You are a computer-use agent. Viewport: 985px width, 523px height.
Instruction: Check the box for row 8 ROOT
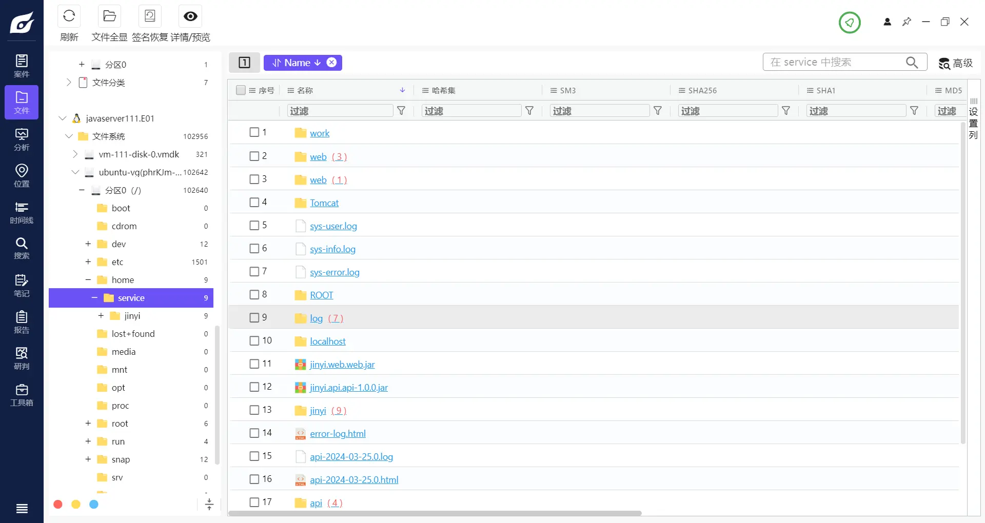point(254,294)
